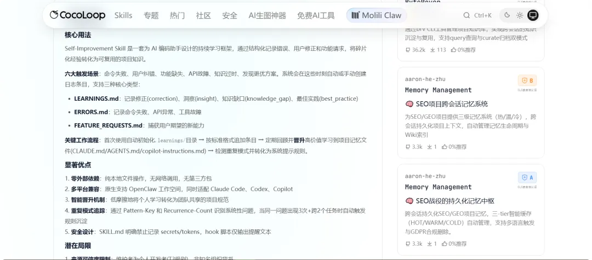Click the 零外部依赖 list item
The image size is (592, 260).
click(x=138, y=178)
